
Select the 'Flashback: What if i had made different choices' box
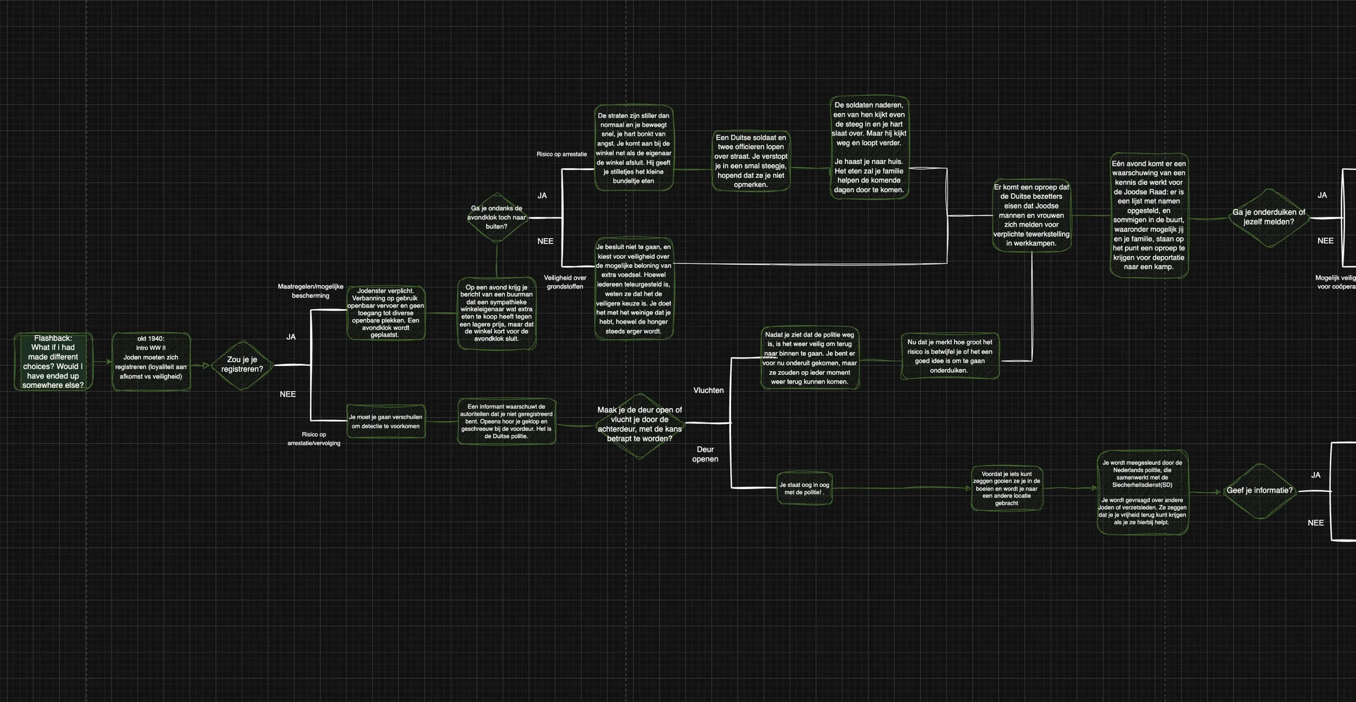(53, 362)
